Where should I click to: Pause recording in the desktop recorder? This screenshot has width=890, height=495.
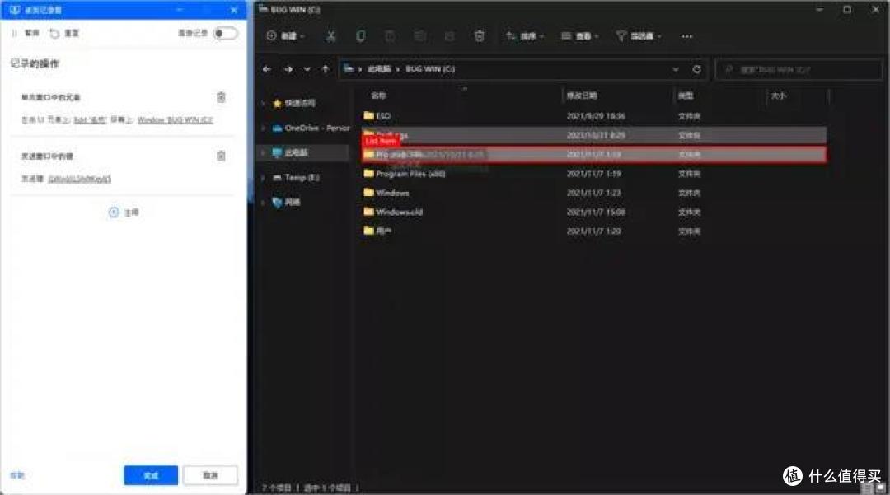pyautogui.click(x=26, y=34)
